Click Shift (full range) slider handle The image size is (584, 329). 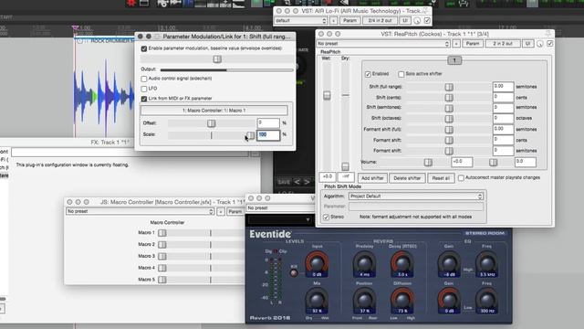[x=449, y=87]
